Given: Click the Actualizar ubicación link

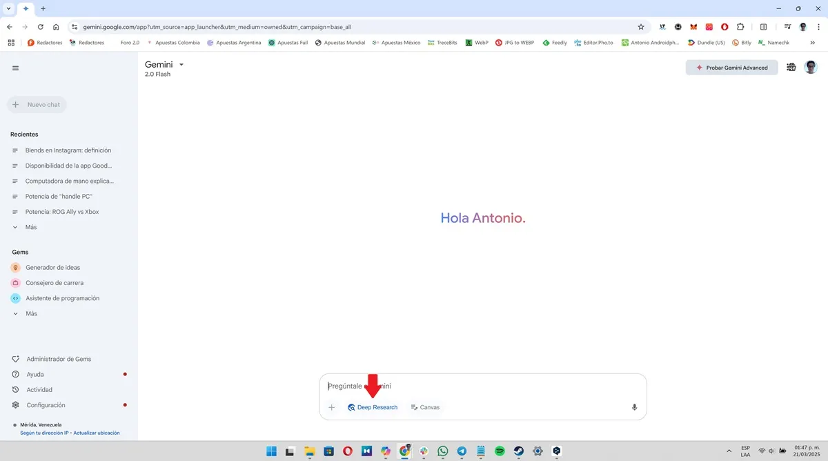Looking at the screenshot, I should [97, 433].
